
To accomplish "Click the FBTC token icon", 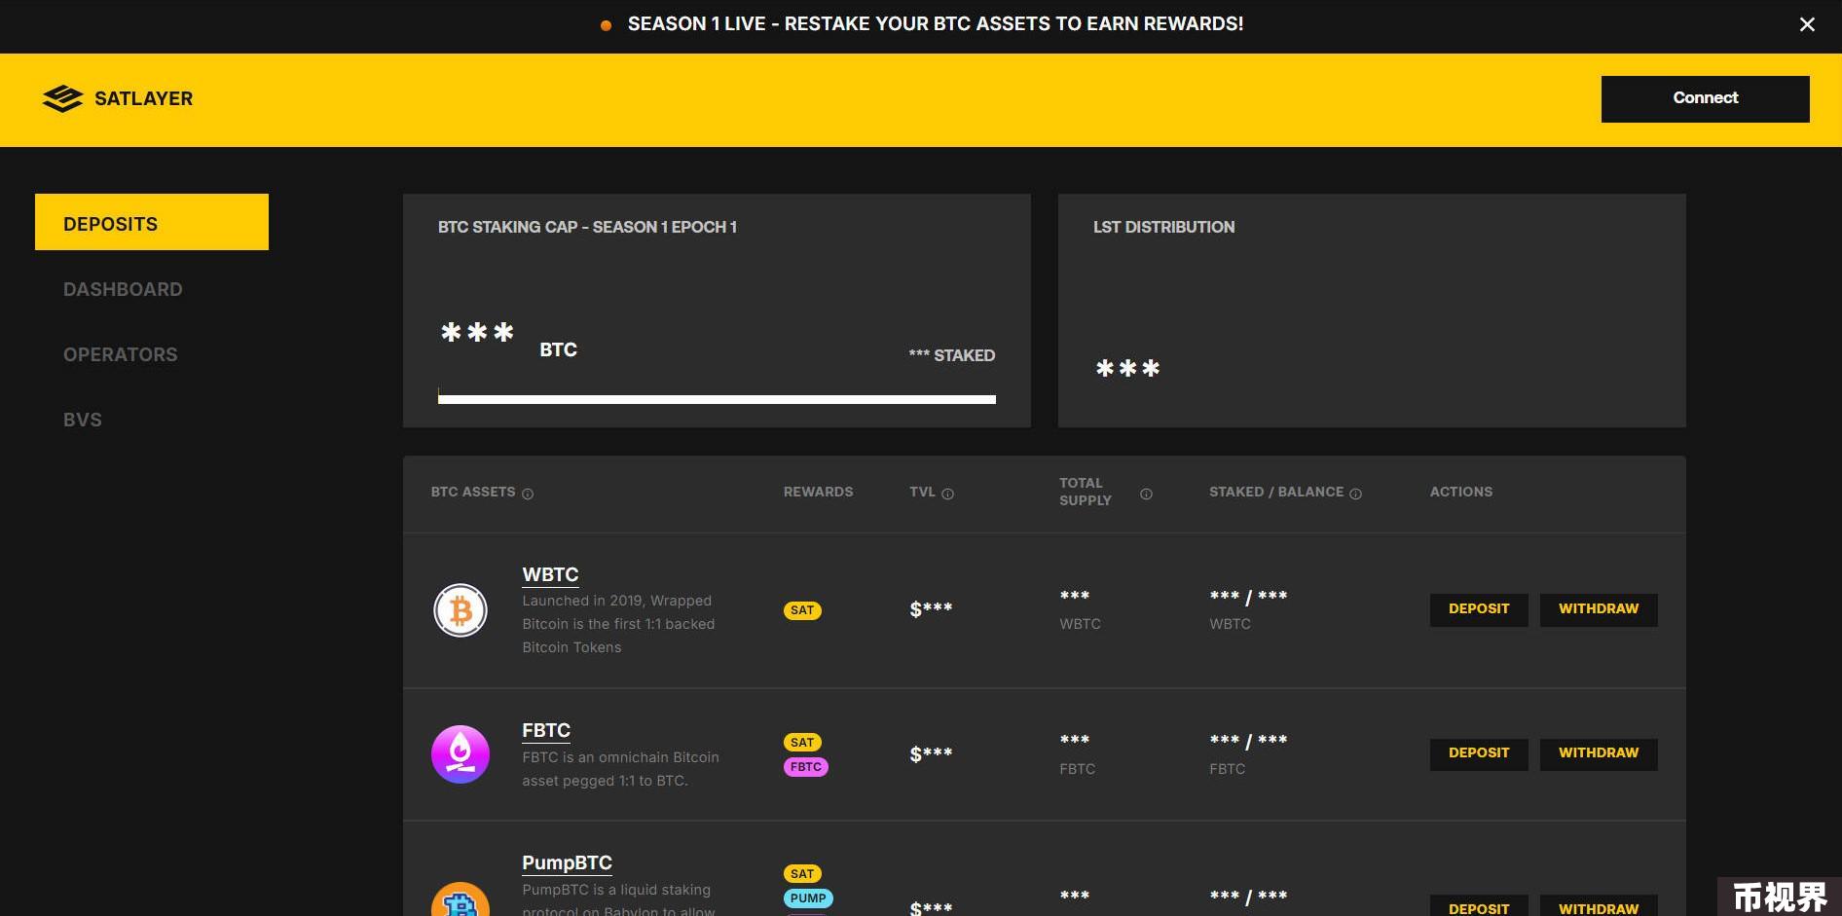I will click(460, 754).
